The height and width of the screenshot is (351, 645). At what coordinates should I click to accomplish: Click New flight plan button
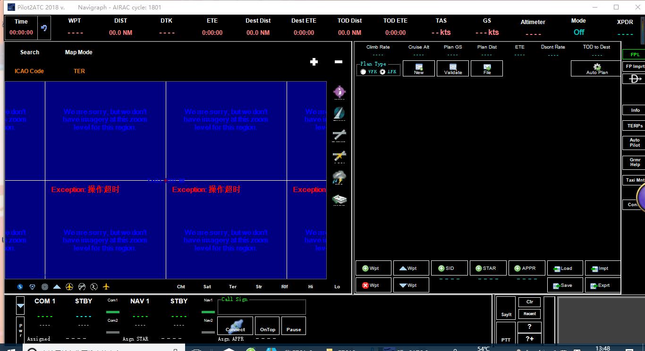click(419, 68)
